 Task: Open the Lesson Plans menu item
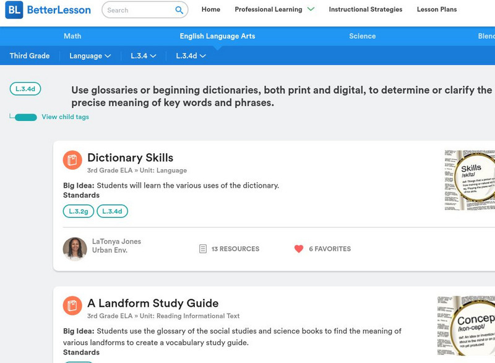tap(436, 10)
